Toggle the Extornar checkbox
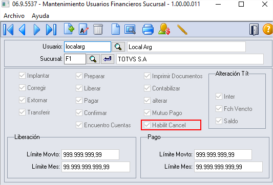 (x=22, y=100)
